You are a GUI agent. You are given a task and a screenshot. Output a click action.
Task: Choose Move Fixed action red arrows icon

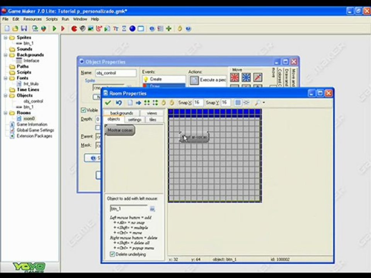(x=235, y=77)
